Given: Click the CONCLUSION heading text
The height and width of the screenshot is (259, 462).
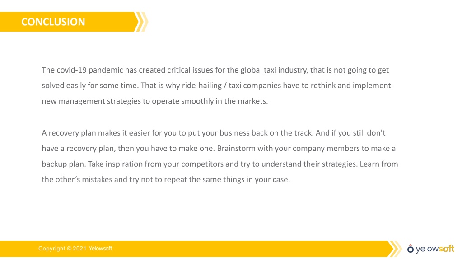Looking at the screenshot, I should 53,22.
